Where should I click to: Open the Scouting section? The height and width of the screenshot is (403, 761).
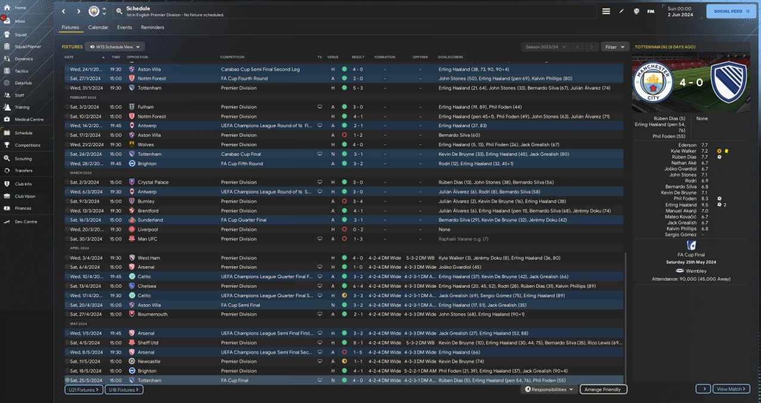(x=23, y=159)
